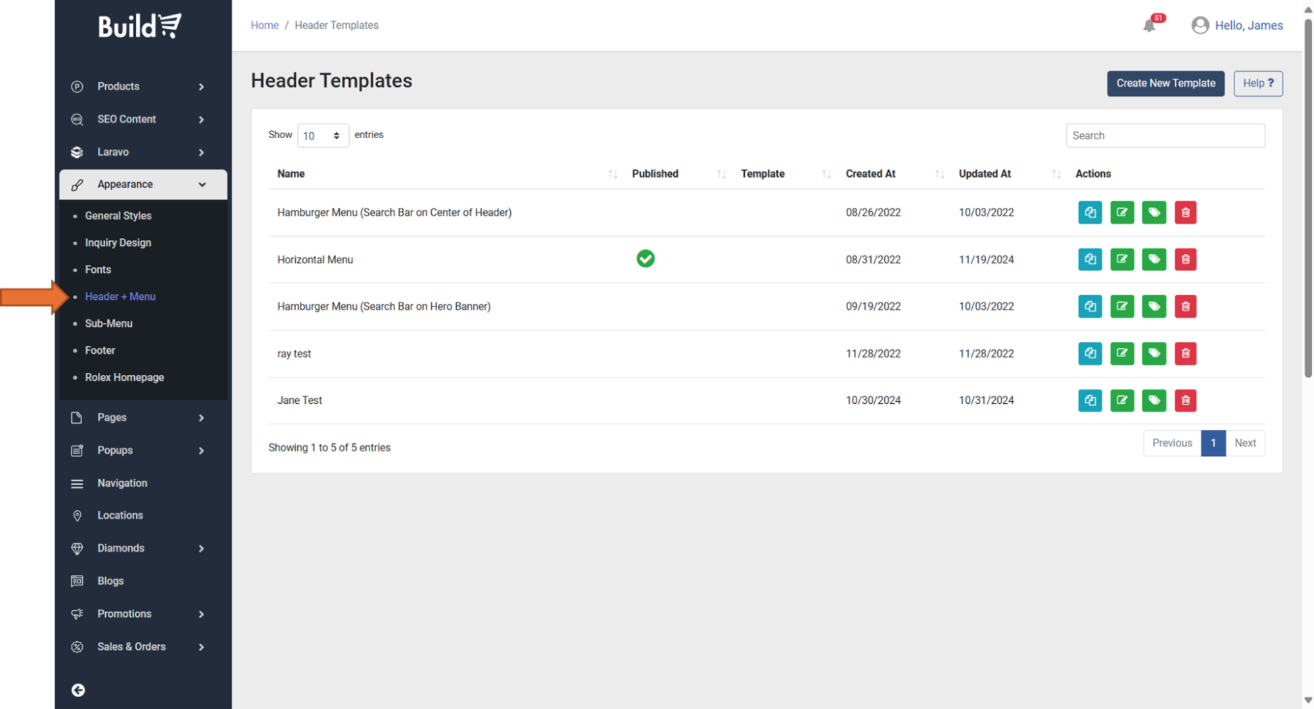Screen dimensions: 1314x709
Task: Click the Create New Template button
Action: pyautogui.click(x=1165, y=84)
